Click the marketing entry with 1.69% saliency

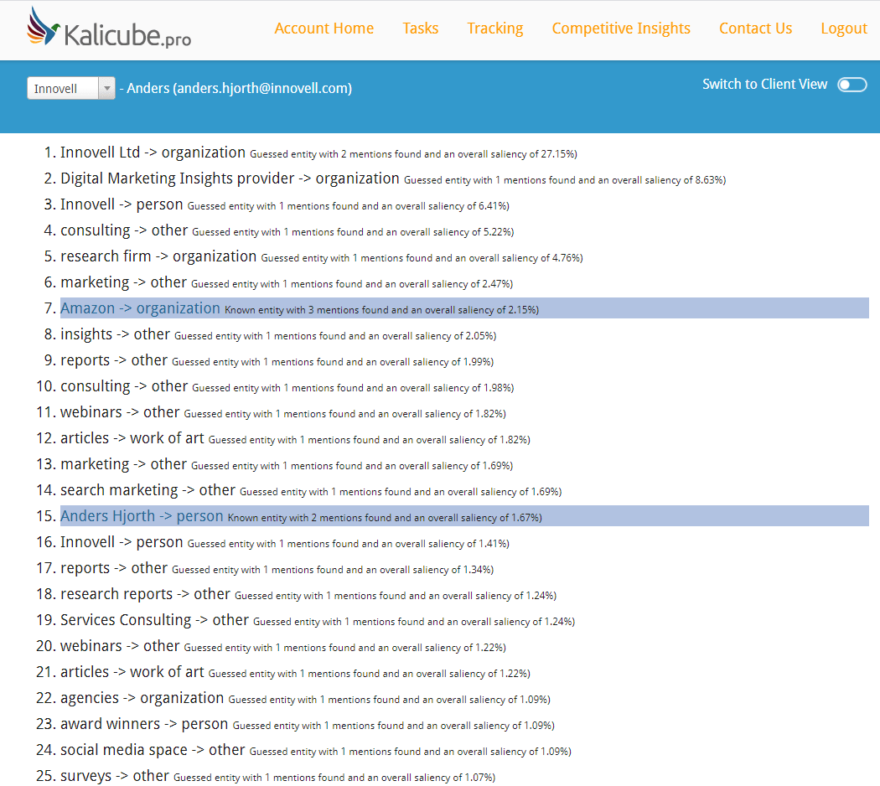(287, 464)
